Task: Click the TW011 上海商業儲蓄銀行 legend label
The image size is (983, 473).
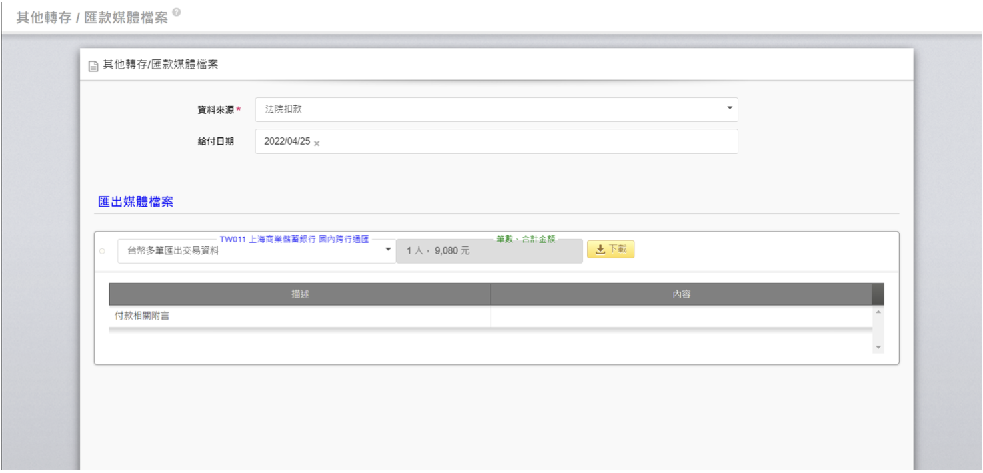Action: click(294, 239)
